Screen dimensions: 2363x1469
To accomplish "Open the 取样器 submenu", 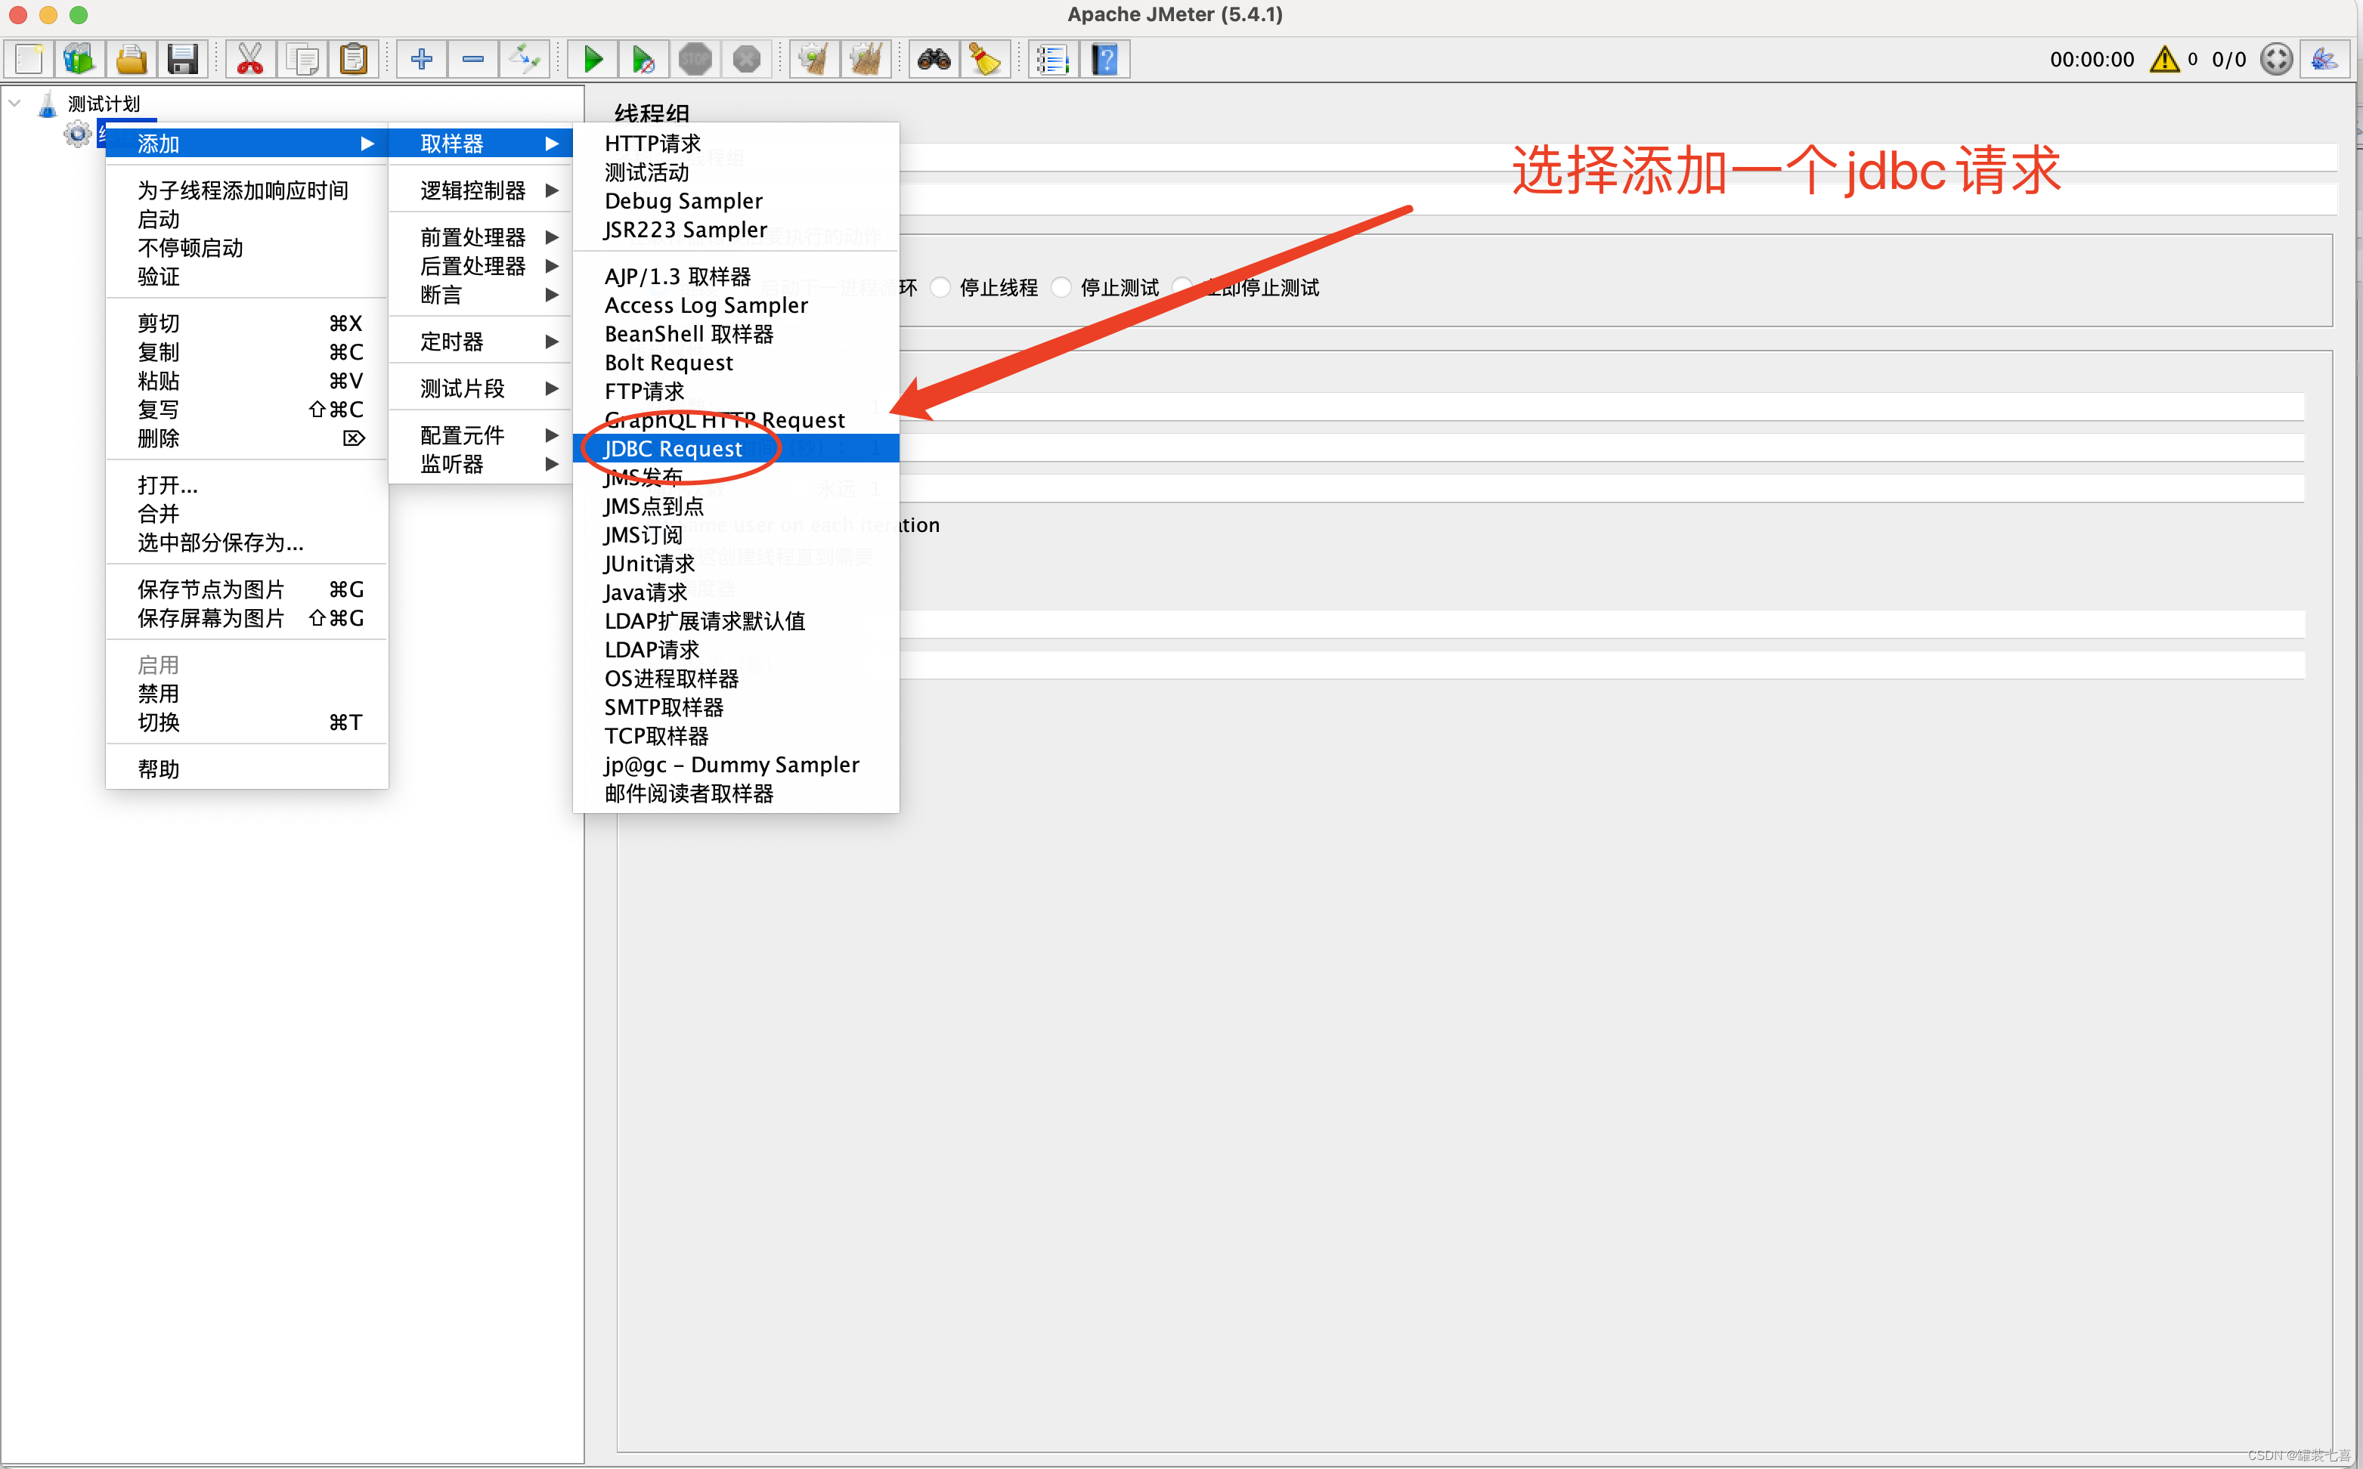I will pos(481,144).
